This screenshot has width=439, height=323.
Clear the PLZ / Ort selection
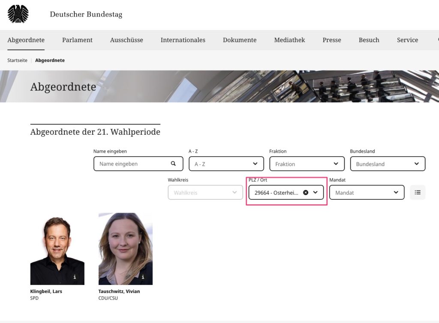[306, 192]
